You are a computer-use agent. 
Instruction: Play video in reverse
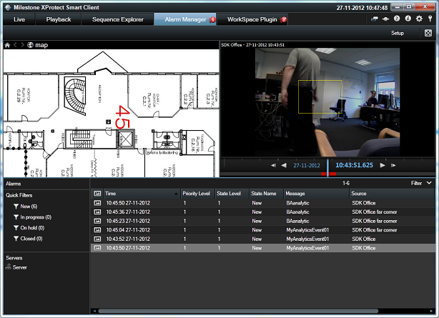[284, 166]
